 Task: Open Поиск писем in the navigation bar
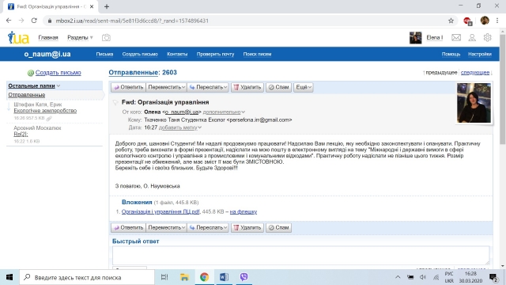(257, 55)
